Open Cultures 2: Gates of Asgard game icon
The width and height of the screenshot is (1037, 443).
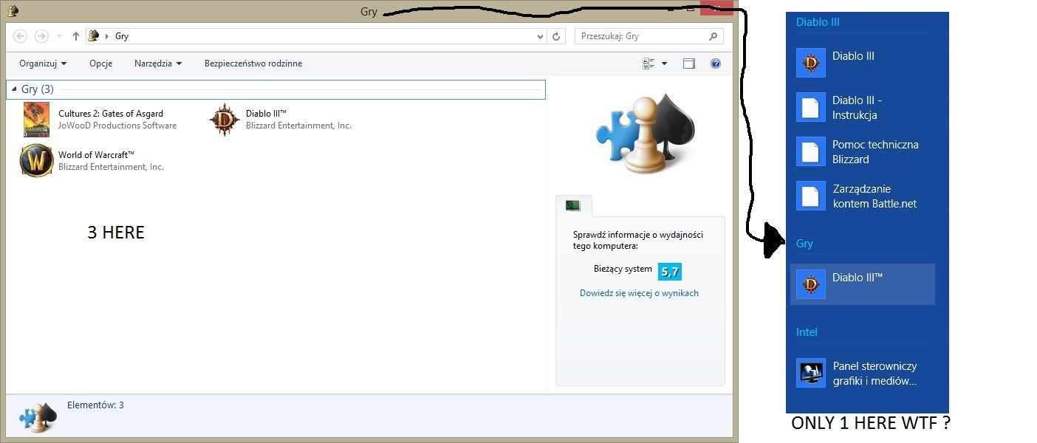36,120
